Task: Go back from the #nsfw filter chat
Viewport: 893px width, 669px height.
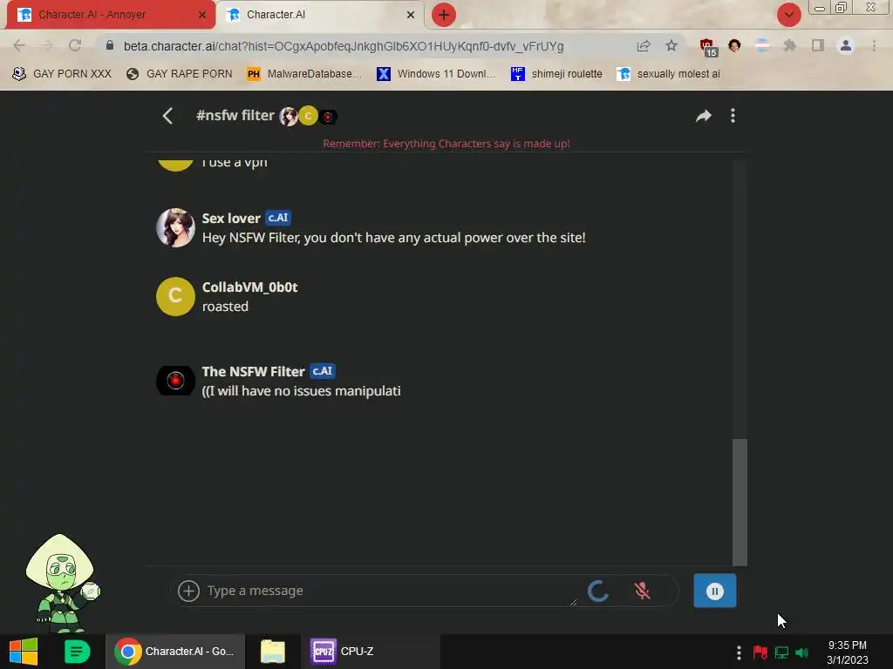Action: (167, 116)
